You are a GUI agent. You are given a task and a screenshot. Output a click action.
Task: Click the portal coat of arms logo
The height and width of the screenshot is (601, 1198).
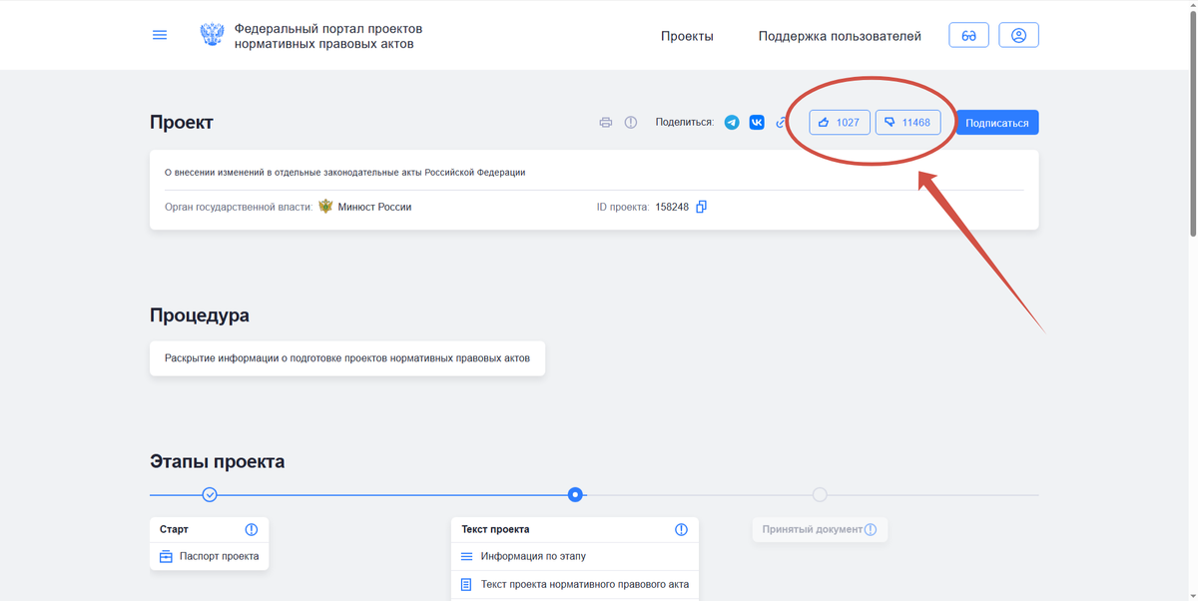click(x=211, y=34)
